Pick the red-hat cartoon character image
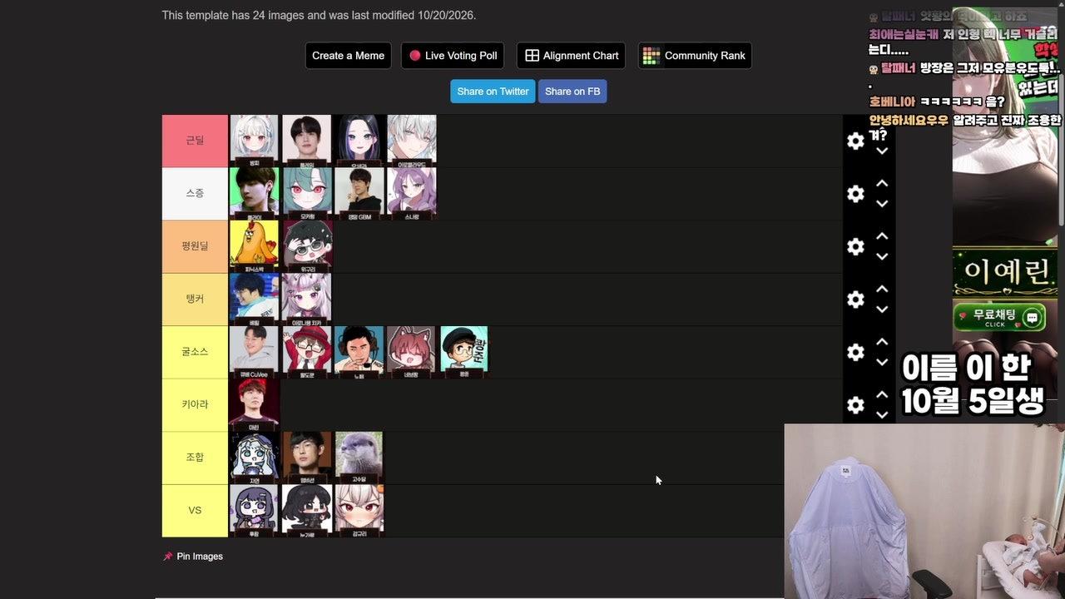 307,352
